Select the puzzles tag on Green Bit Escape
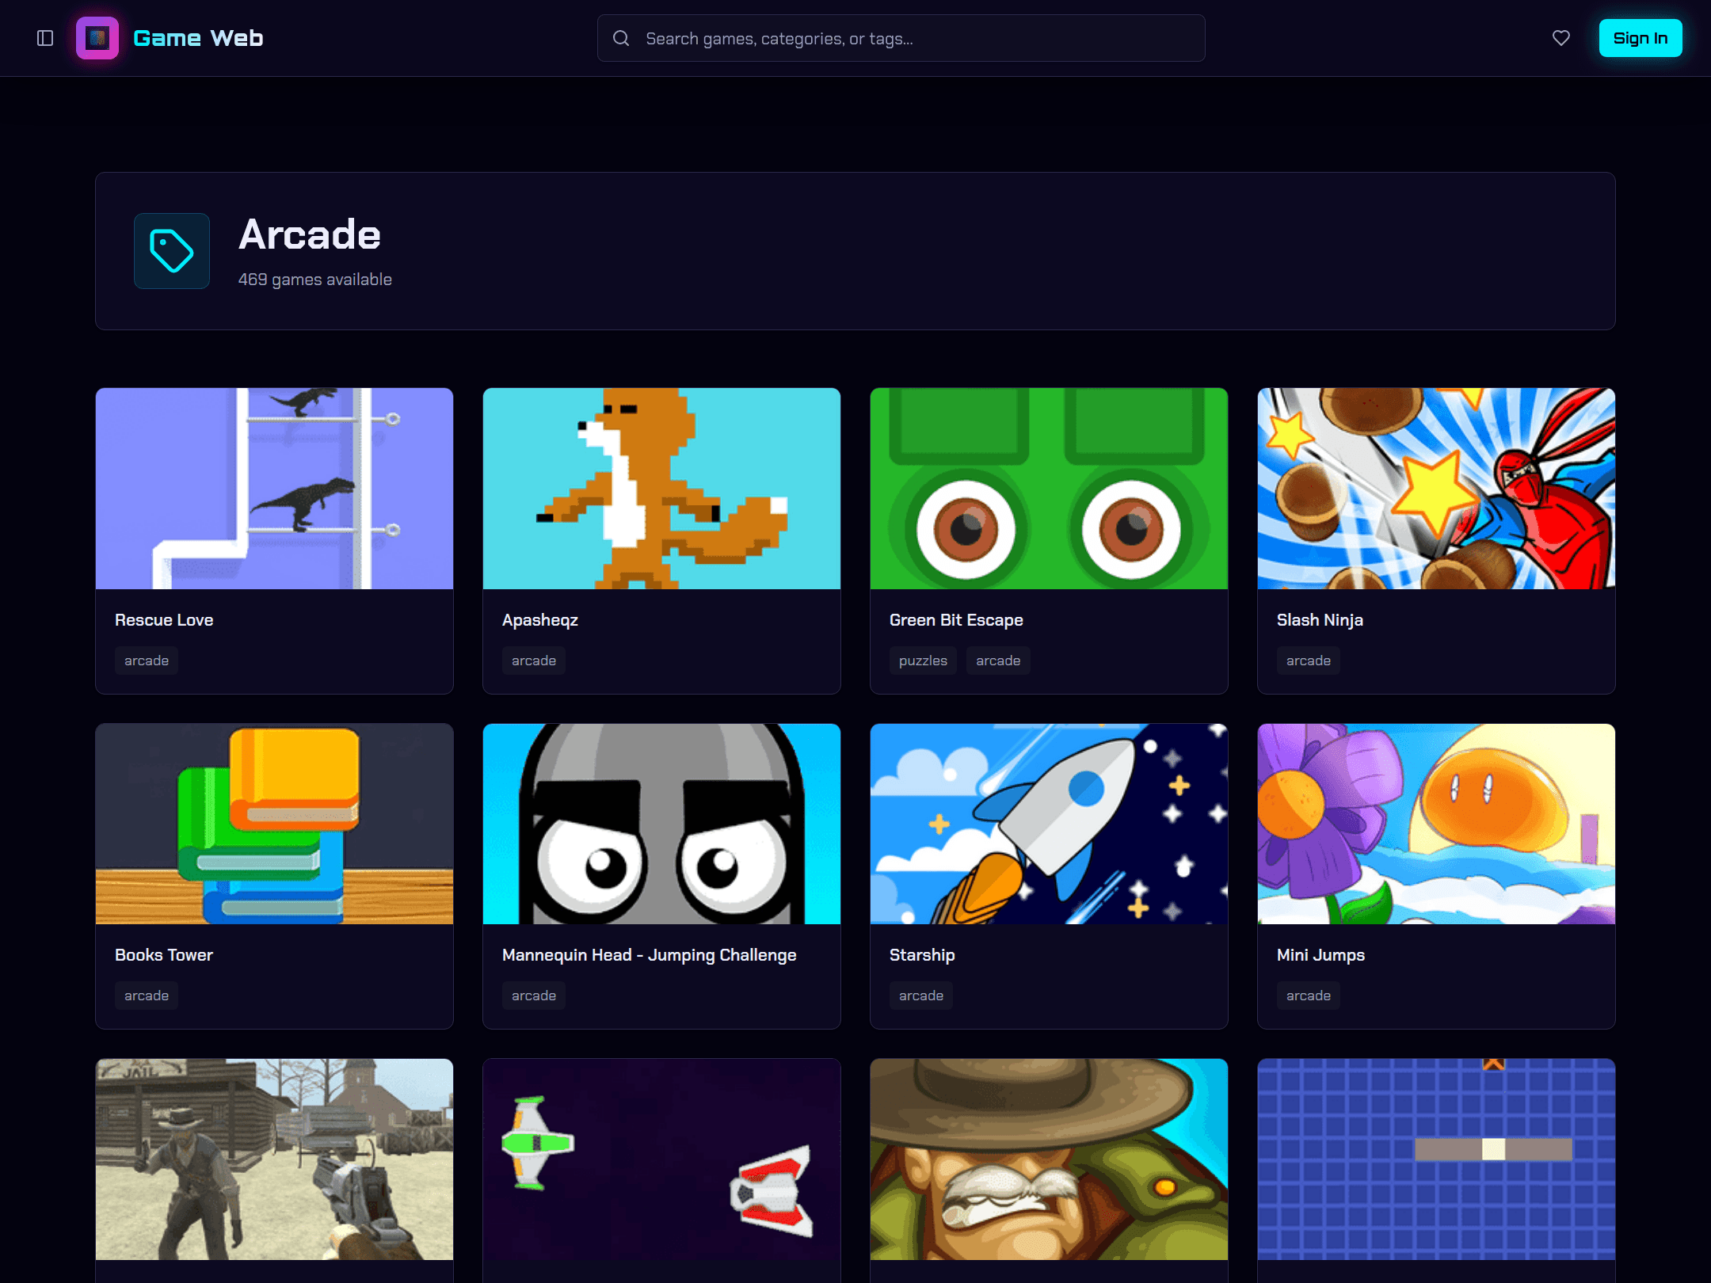This screenshot has width=1711, height=1283. (x=923, y=661)
